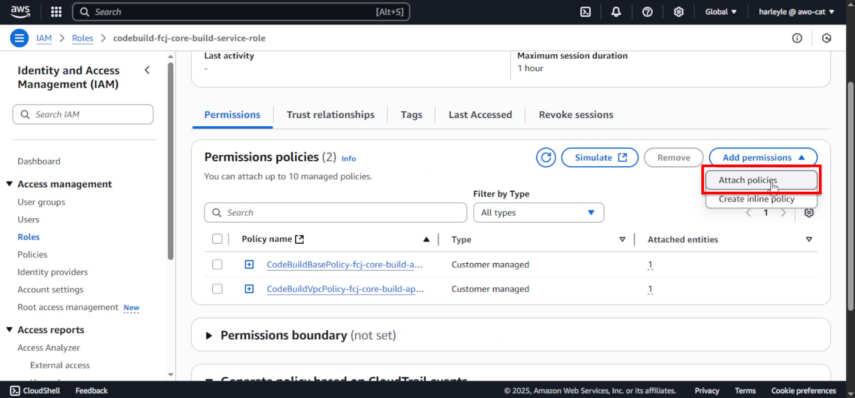The width and height of the screenshot is (855, 398).
Task: Go to Roles breadcrumb link
Action: pos(82,38)
